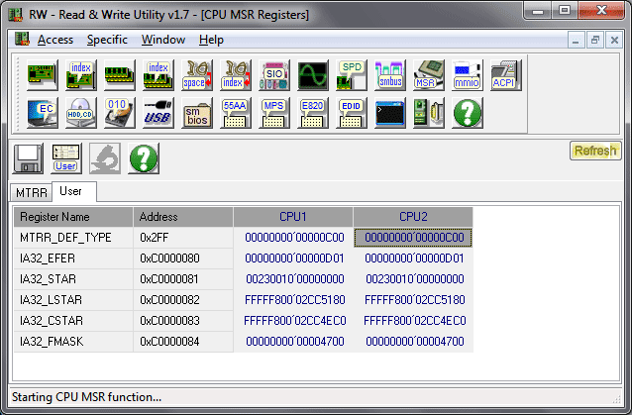Click CPU1 value of IA32_EFER
The width and height of the screenshot is (632, 415).
pyautogui.click(x=294, y=259)
